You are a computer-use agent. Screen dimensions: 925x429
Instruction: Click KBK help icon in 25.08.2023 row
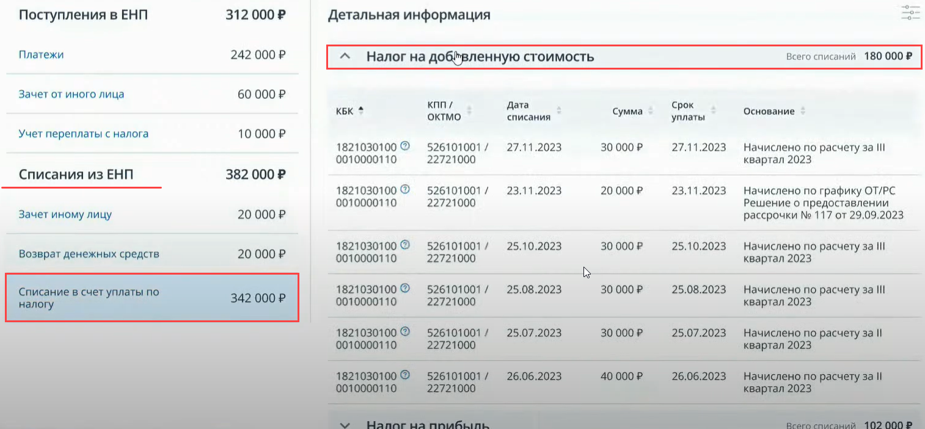pos(404,289)
